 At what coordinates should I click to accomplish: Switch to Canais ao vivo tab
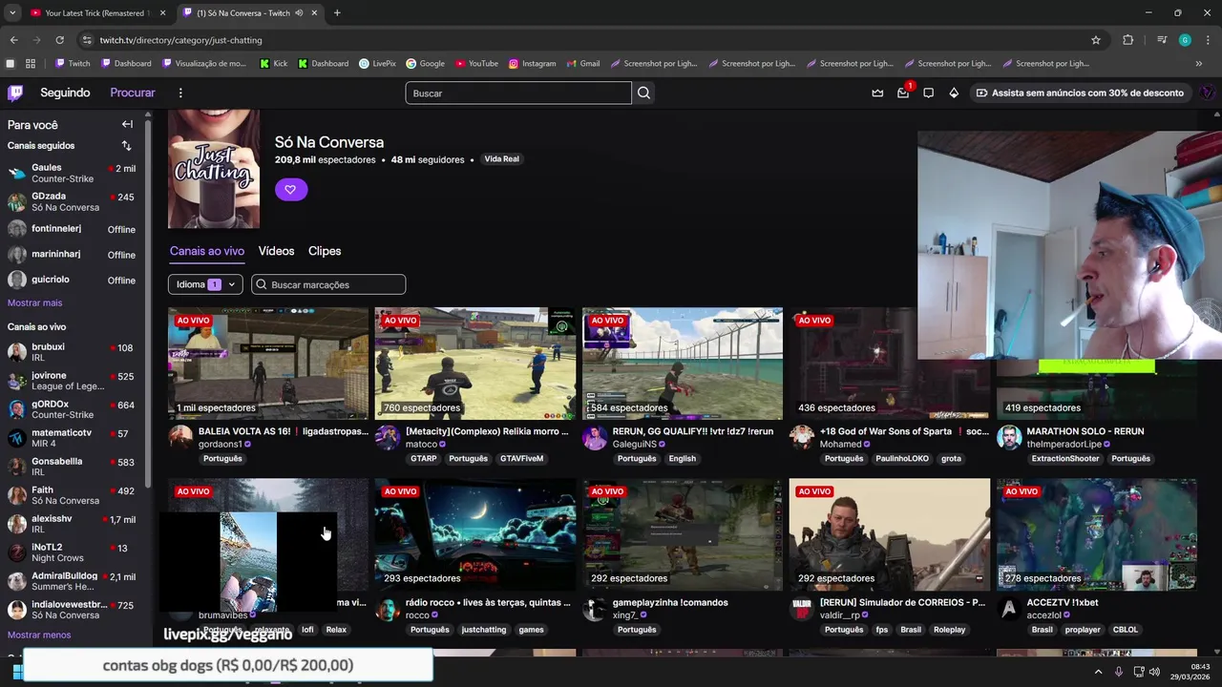click(x=207, y=251)
